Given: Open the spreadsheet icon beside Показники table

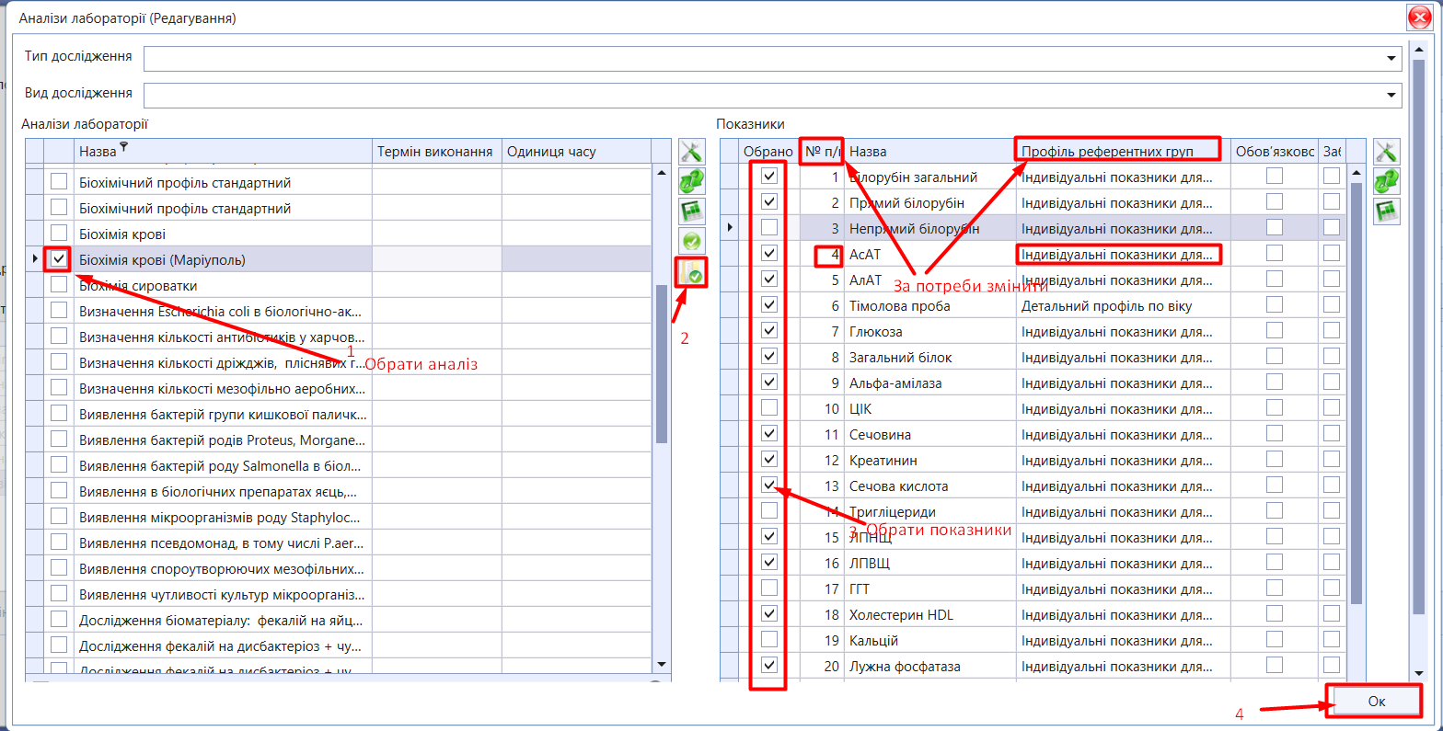Looking at the screenshot, I should (x=1386, y=211).
